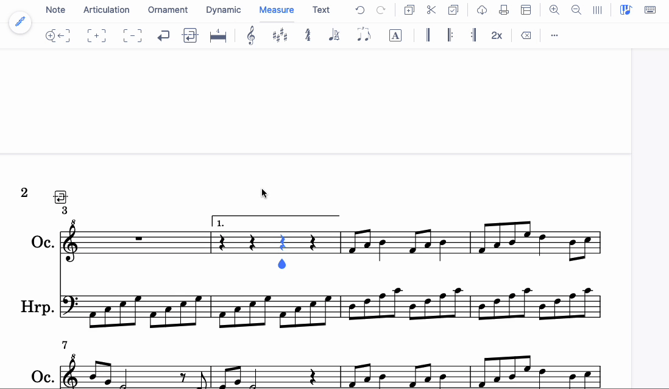Screen dimensions: 669x389
Task: Open the Dynamic menu
Action: point(223,9)
